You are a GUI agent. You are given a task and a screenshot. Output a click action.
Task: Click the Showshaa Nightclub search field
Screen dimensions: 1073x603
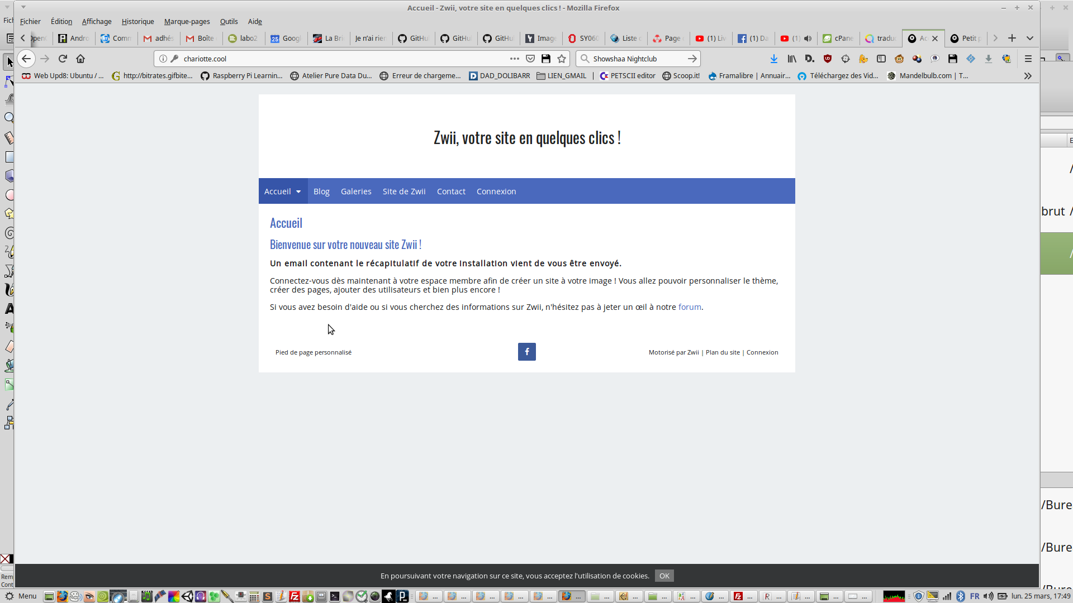pyautogui.click(x=634, y=59)
